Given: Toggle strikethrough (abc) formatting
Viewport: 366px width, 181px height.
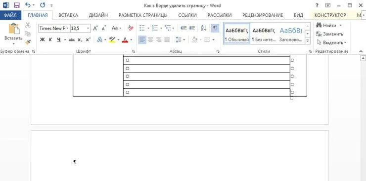Looking at the screenshot, I should pos(72,40).
